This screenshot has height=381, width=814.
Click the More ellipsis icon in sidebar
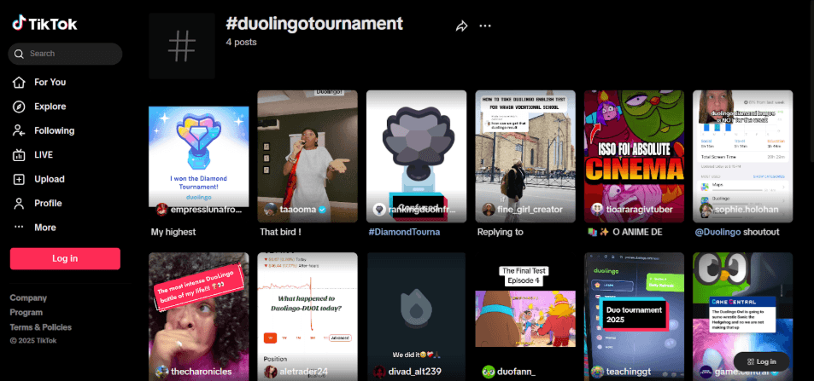tap(19, 227)
